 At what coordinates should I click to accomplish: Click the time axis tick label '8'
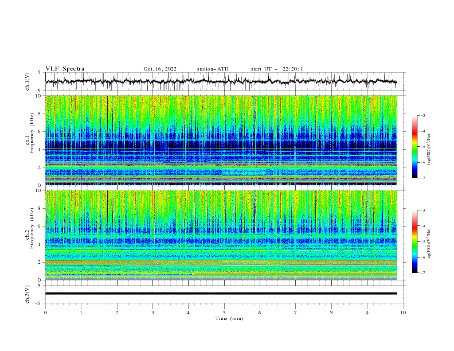[x=331, y=313]
